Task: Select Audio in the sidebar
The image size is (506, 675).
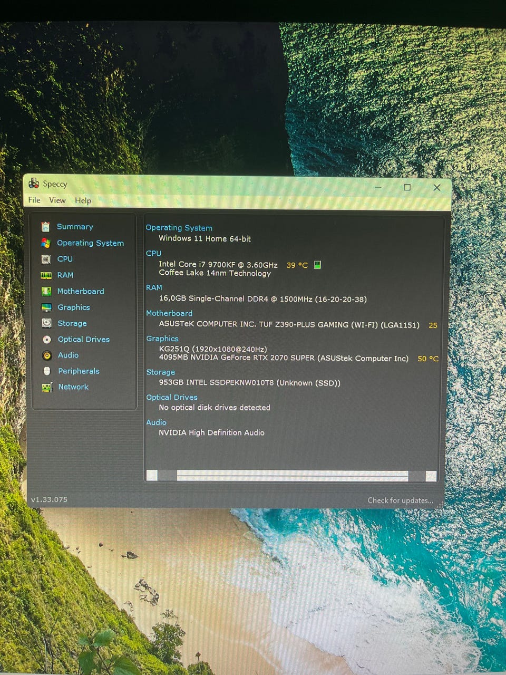Action: click(x=68, y=355)
